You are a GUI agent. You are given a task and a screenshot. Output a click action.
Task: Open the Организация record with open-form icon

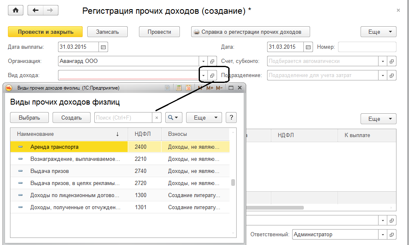point(212,61)
